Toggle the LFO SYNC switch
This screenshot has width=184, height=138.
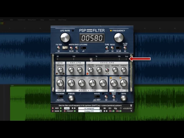[84, 48]
